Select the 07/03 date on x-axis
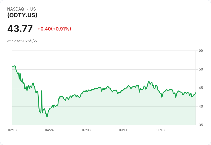The width and height of the screenshot is (211, 145). click(86, 130)
